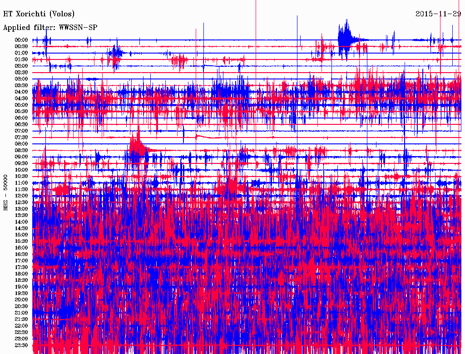The image size is (465, 354).
Task: Click the 20:00 time label
Action: pyautogui.click(x=21, y=300)
